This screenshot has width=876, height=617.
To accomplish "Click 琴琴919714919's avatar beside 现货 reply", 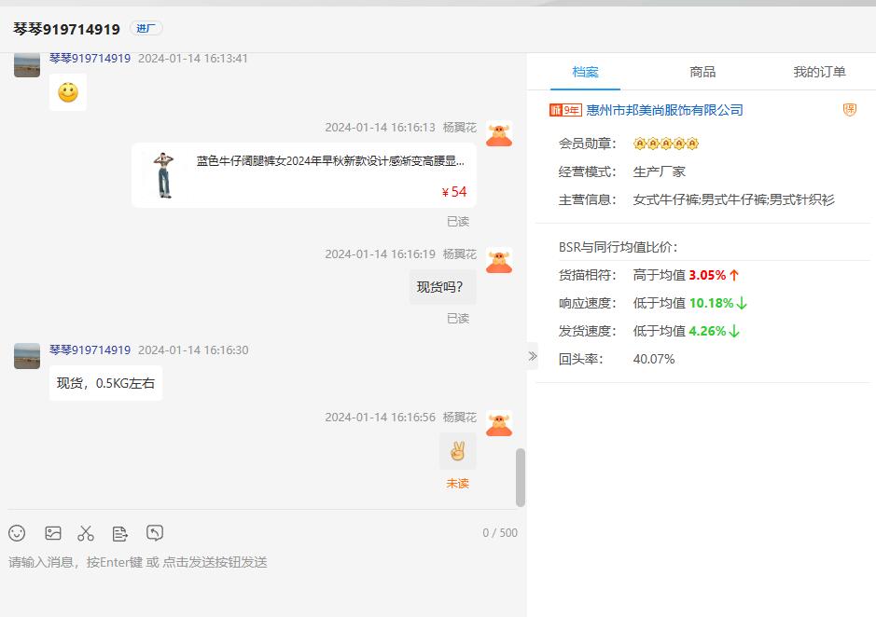I will [27, 356].
